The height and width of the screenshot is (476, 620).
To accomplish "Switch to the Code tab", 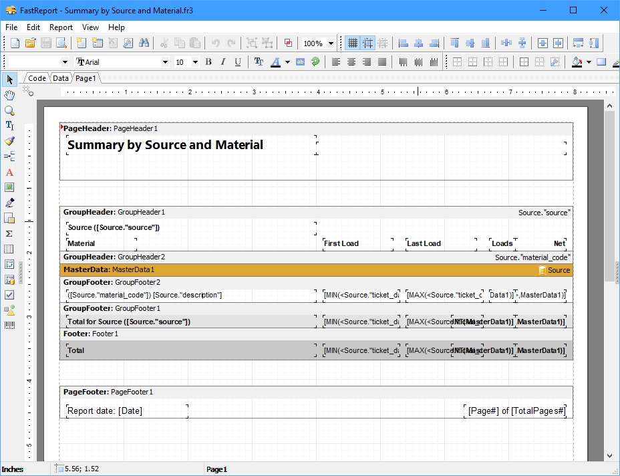I will pos(37,78).
